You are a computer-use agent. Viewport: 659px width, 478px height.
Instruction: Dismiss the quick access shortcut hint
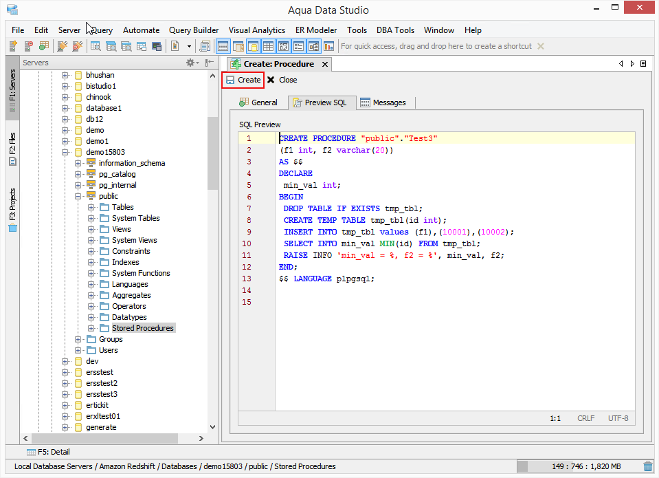(540, 46)
